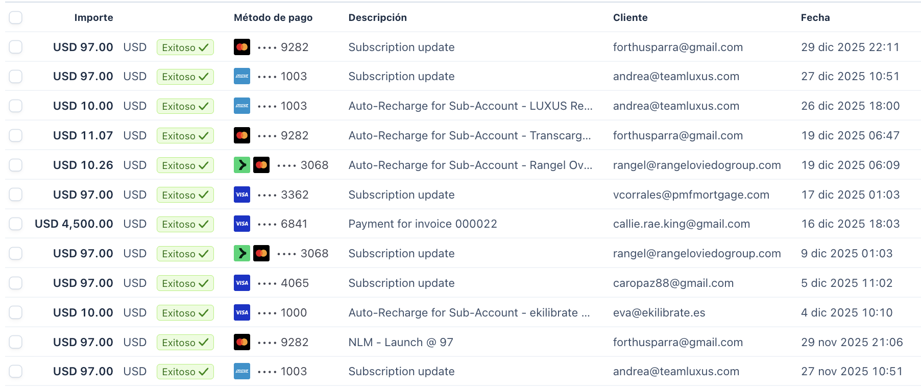This screenshot has height=389, width=921.
Task: Click card number ending 6841
Action: point(282,224)
